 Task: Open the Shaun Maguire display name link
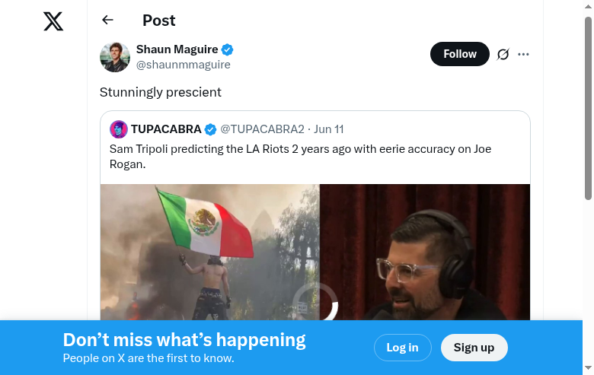pos(177,49)
